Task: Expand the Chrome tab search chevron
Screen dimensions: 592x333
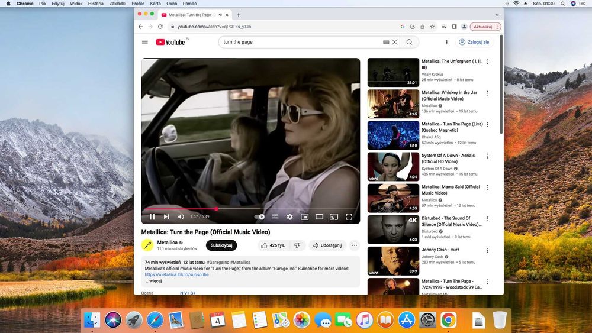Action: coord(497,15)
